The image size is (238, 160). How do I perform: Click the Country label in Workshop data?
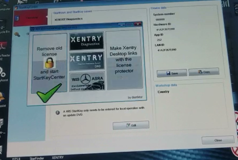(163, 92)
